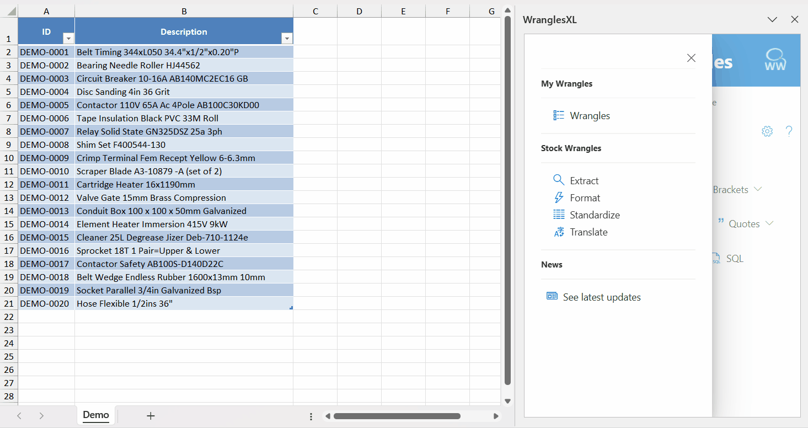Open the settings gear in WranglesXL pane

767,131
